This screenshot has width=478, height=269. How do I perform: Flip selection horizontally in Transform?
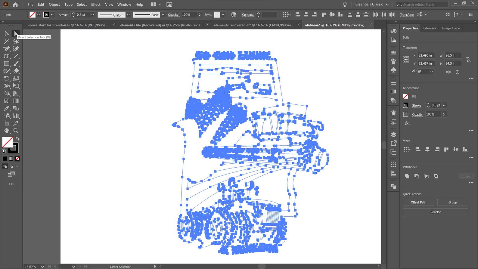[449, 72]
